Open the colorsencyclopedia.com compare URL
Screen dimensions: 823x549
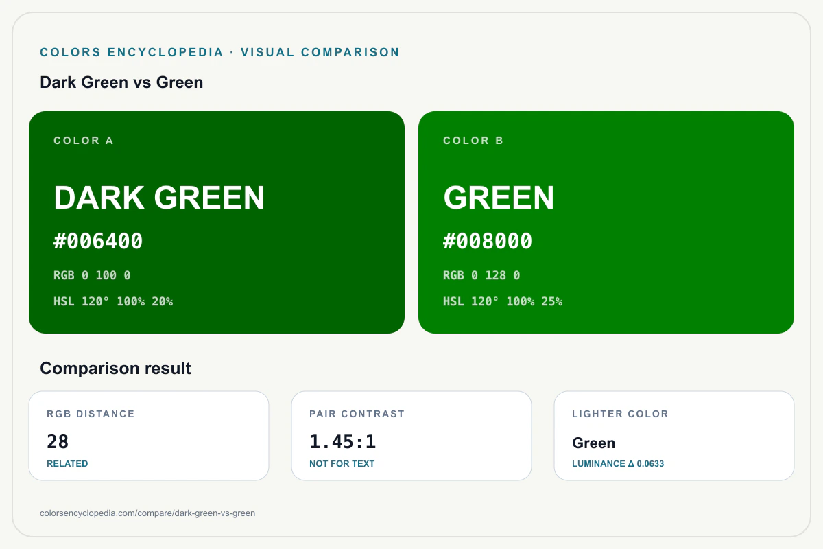pyautogui.click(x=147, y=513)
